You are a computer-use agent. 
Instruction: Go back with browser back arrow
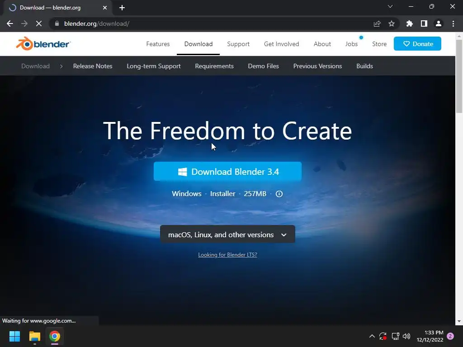pyautogui.click(x=10, y=23)
